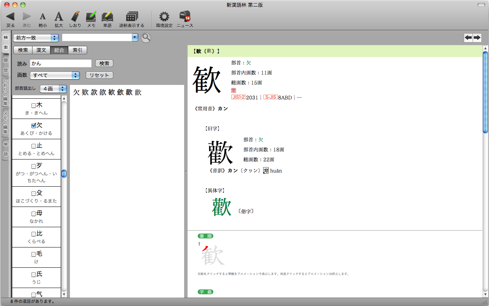The height and width of the screenshot is (306, 489).
Task: Open 環境設定 preferences gear
Action: point(164,16)
